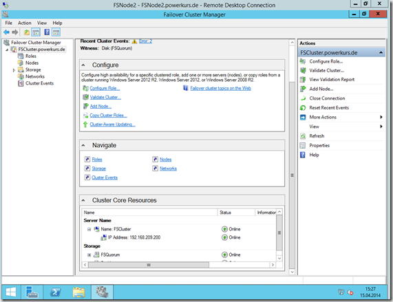
Task: Click the Status column header
Action: point(236,213)
